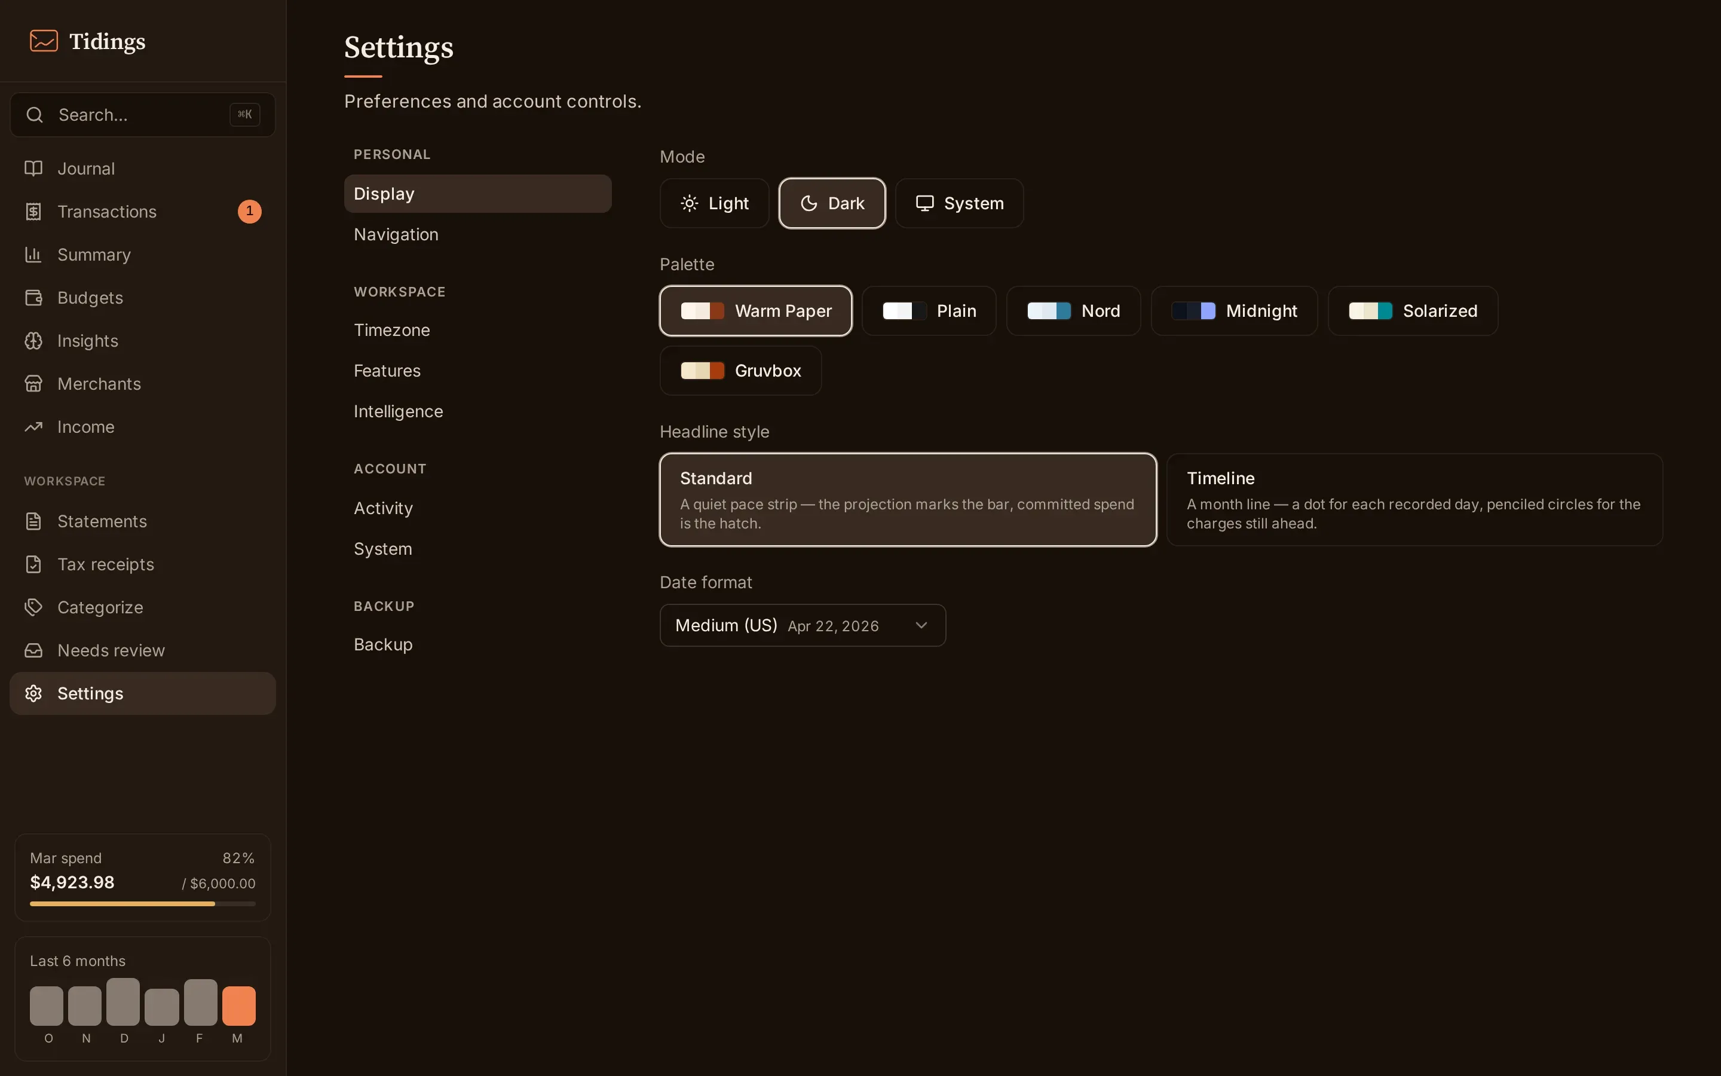This screenshot has height=1076, width=1721.
Task: Click the Budgets wallet icon
Action: coord(33,298)
